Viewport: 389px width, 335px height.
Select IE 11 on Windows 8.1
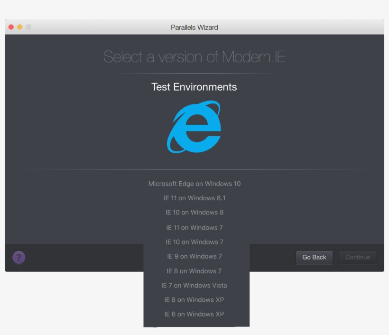click(194, 198)
